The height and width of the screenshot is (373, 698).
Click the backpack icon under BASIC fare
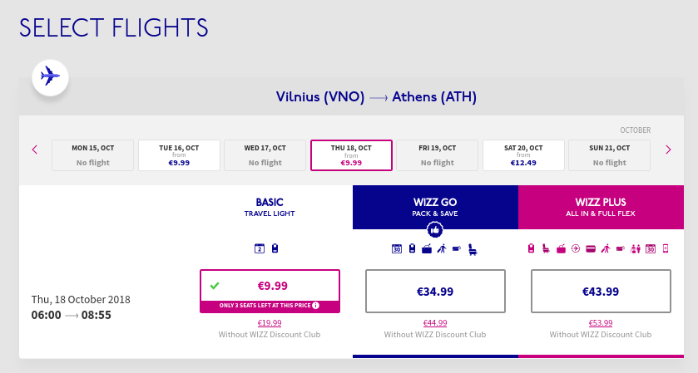pyautogui.click(x=275, y=248)
